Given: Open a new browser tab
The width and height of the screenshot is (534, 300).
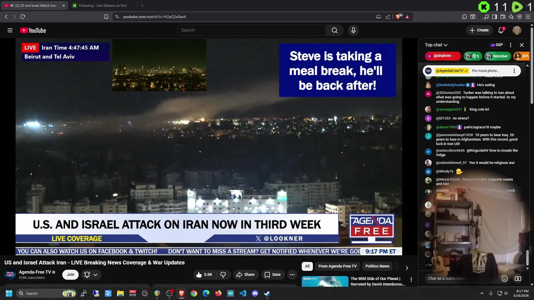Looking at the screenshot, I should coord(142,5).
